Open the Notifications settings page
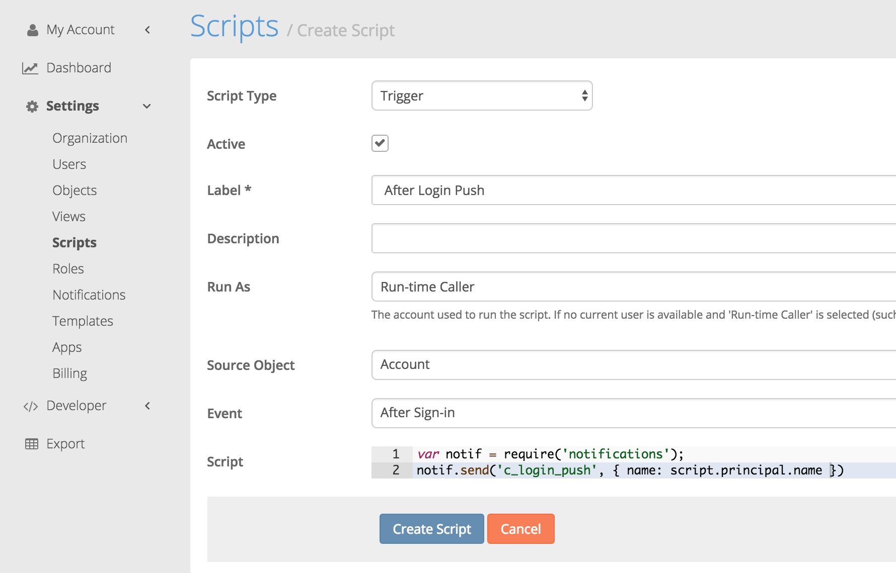 tap(89, 295)
